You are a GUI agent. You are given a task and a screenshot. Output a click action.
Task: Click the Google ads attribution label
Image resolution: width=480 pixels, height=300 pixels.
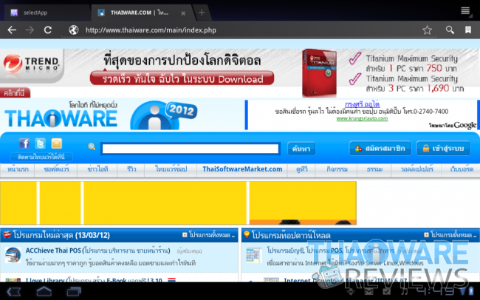click(x=453, y=125)
